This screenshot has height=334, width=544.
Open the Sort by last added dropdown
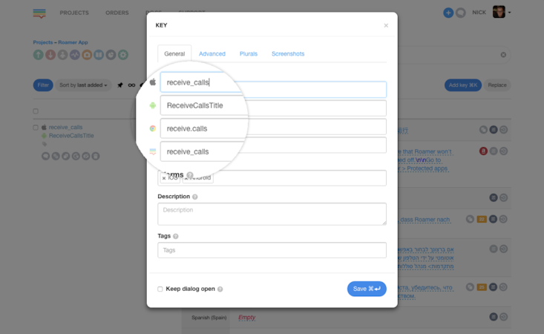tap(83, 85)
